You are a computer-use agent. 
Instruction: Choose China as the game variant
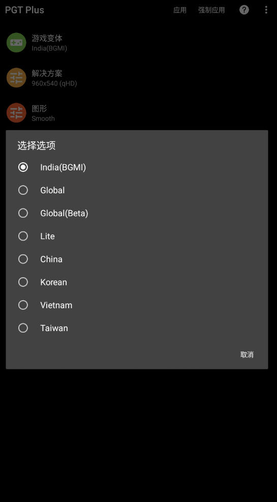click(23, 259)
